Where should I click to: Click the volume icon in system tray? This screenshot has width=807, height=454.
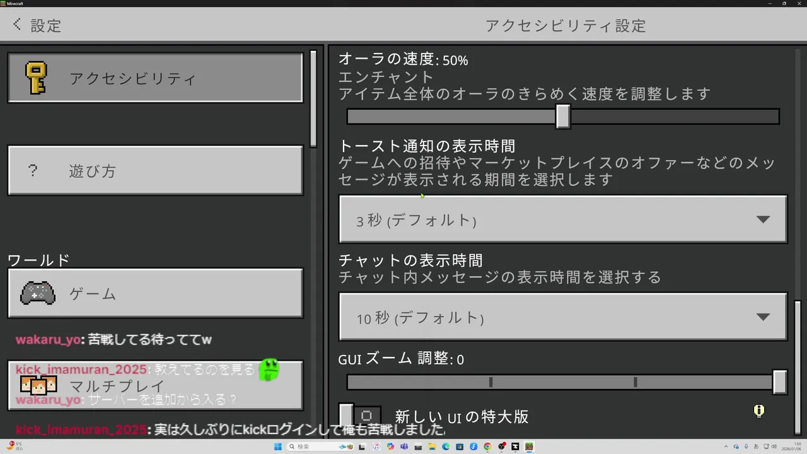(x=774, y=446)
